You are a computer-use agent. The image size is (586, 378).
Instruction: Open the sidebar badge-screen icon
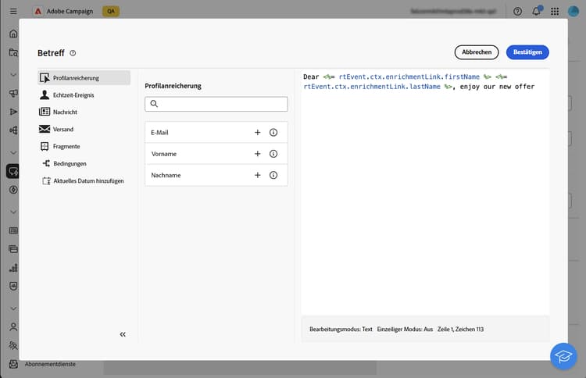pyautogui.click(x=13, y=286)
